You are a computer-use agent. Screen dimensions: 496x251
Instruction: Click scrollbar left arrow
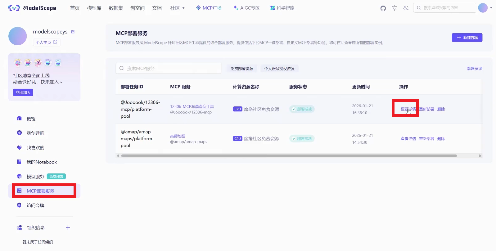pos(118,156)
